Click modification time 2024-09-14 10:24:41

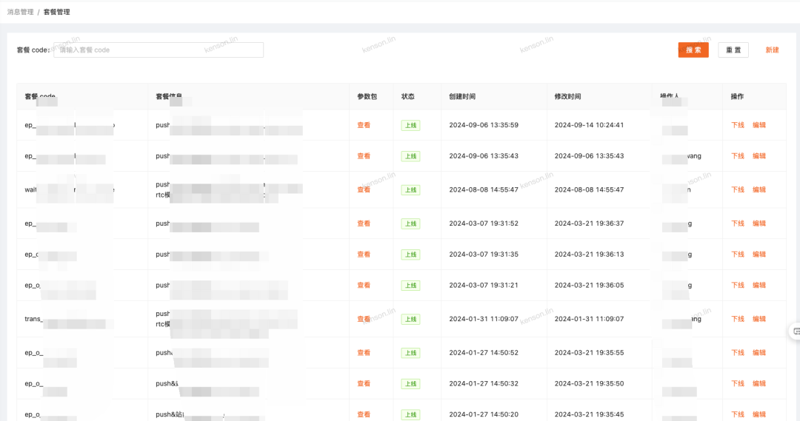(x=590, y=125)
